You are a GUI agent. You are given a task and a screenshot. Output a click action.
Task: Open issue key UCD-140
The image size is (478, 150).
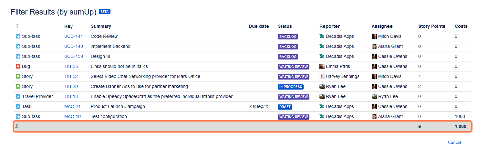pos(74,46)
